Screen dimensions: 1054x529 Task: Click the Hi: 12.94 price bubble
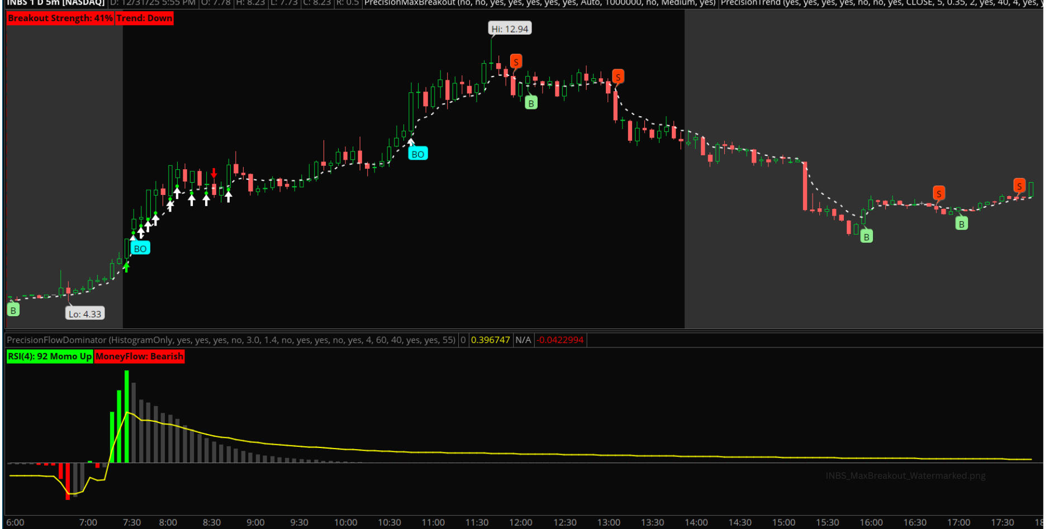coord(510,28)
